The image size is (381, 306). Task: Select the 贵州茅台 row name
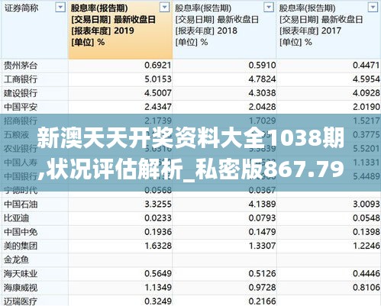[x=21, y=66]
